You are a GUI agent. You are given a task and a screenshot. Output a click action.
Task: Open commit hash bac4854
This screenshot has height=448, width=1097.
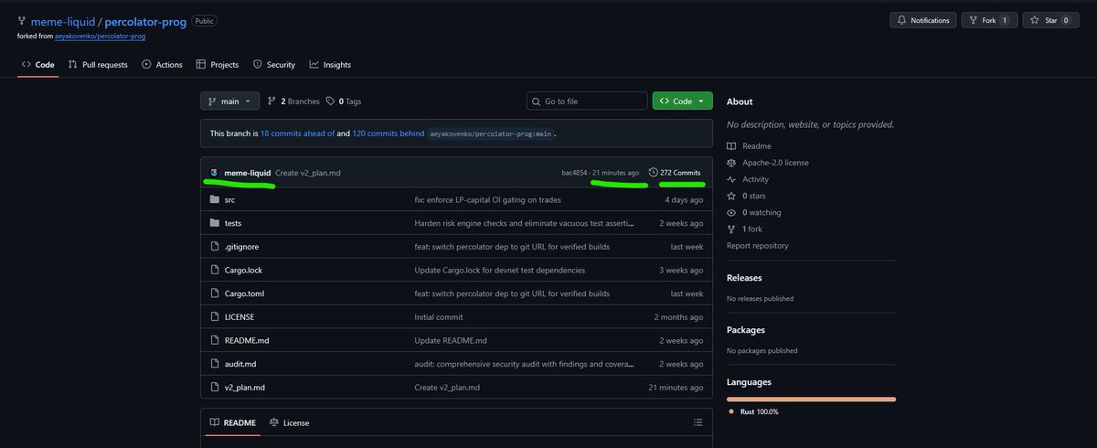point(574,173)
